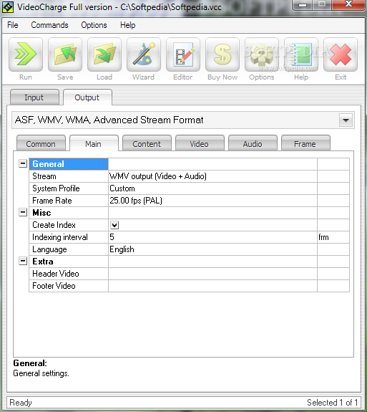Open the Commands menu
This screenshot has height=412, width=367.
pos(49,25)
